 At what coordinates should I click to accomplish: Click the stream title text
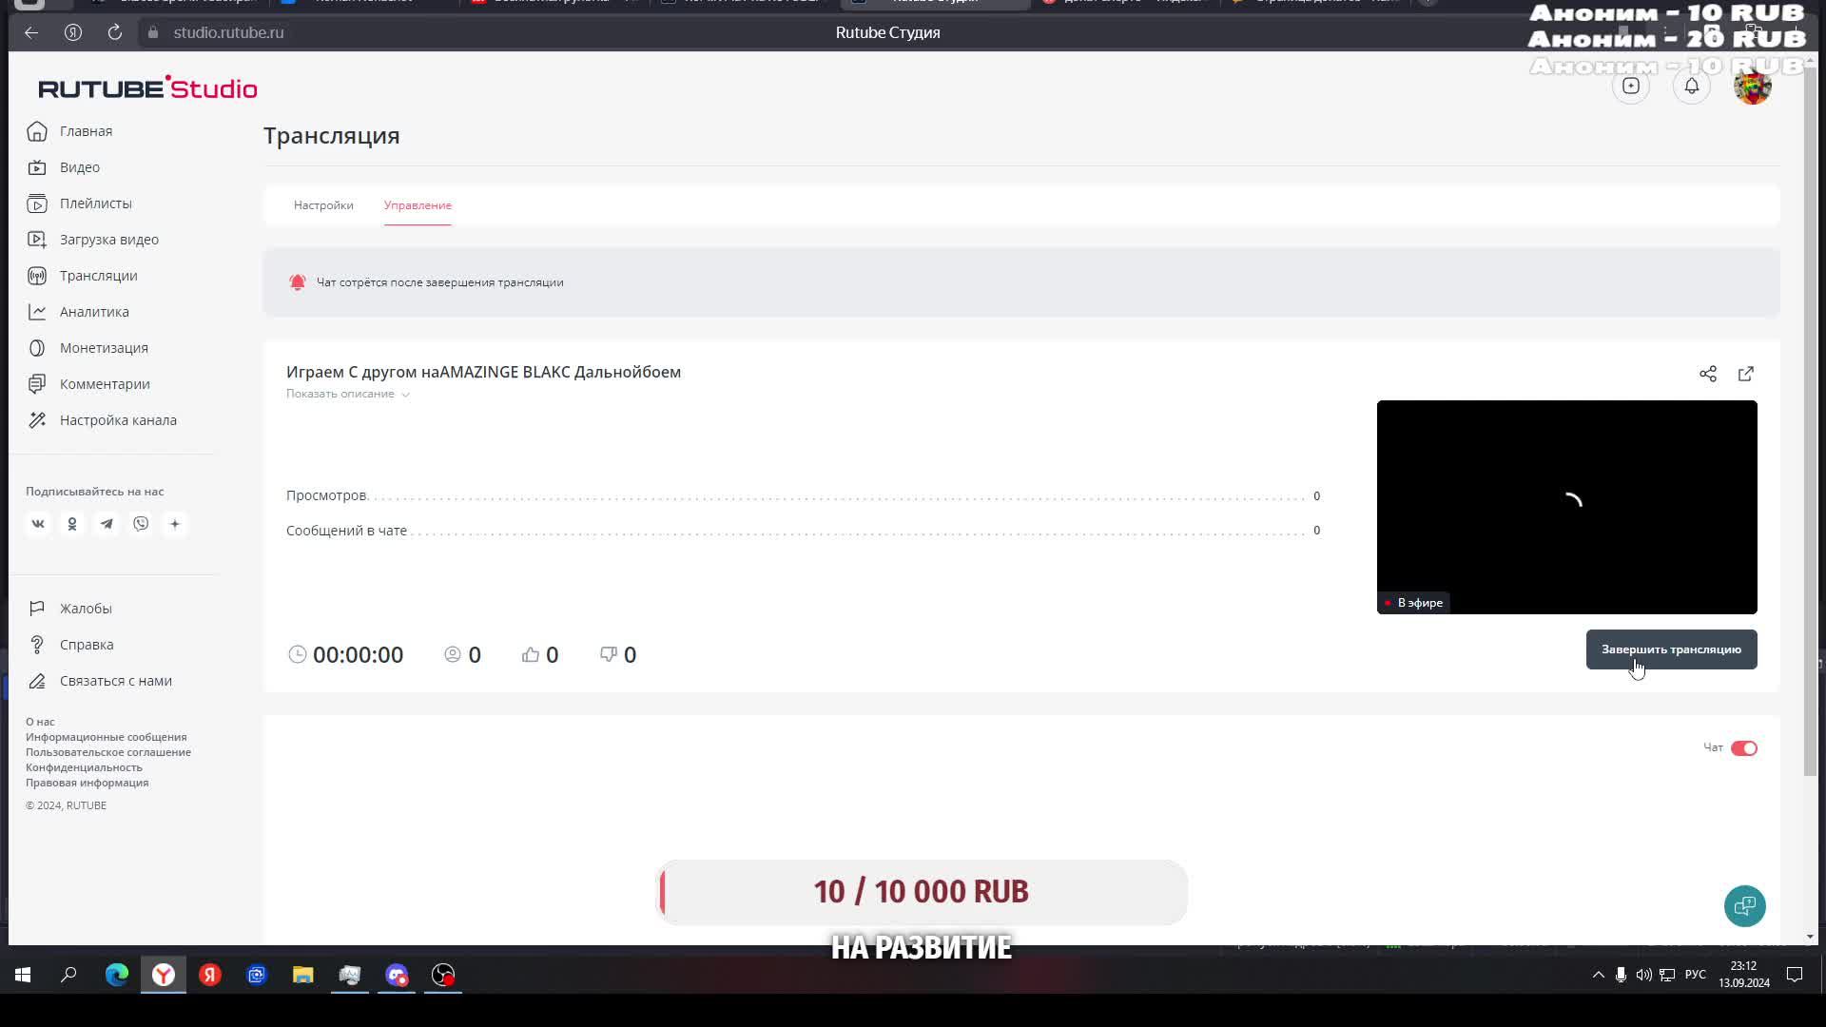point(483,372)
